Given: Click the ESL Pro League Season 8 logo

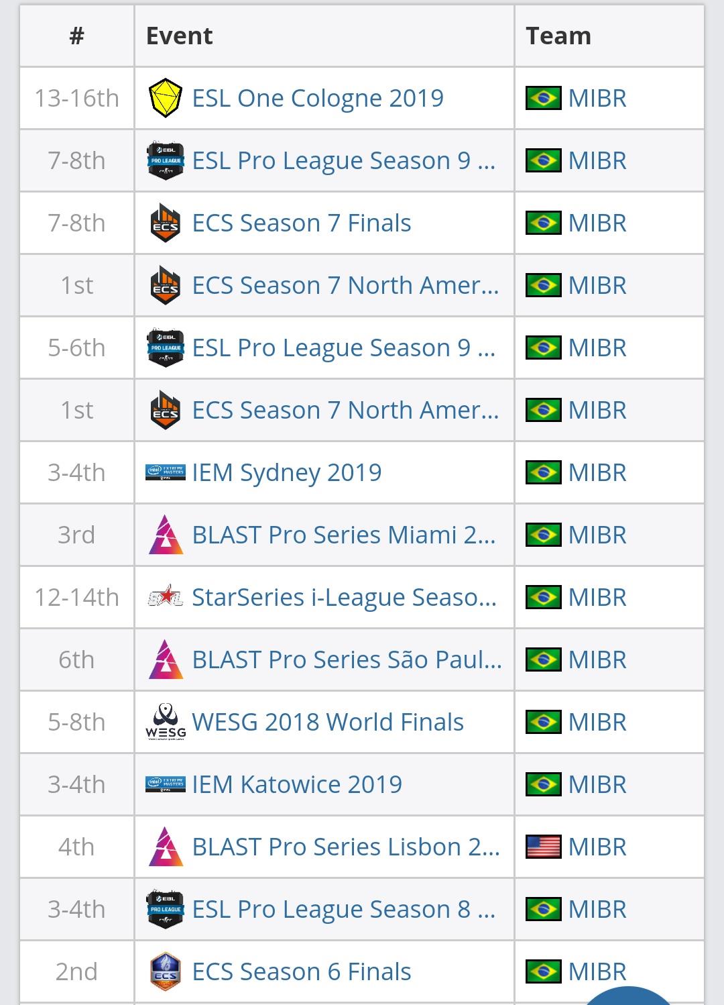Looking at the screenshot, I should click(165, 909).
